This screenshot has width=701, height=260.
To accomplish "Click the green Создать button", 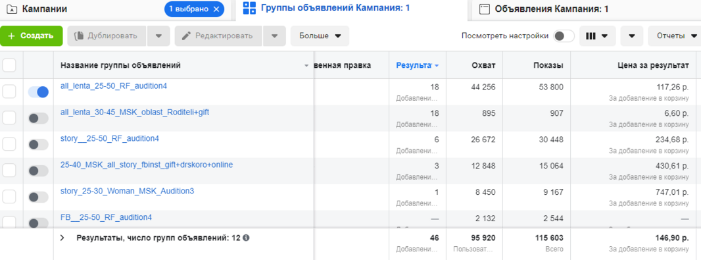I will pyautogui.click(x=32, y=36).
